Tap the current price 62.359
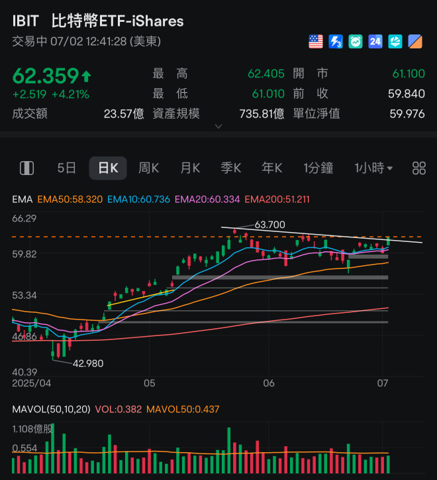 [x=46, y=76]
